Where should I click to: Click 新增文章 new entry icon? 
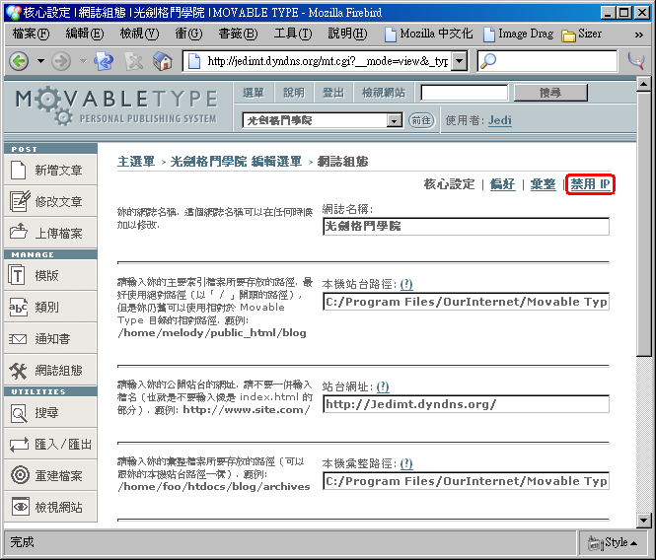coord(19,170)
